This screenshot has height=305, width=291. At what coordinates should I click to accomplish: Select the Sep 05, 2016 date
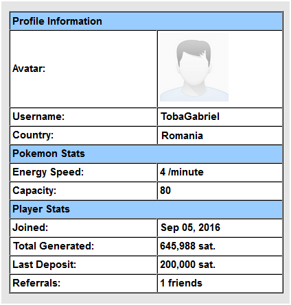[190, 228]
